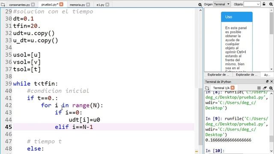This screenshot has height=154, width=274.
Task: Close the Terminal de IPython pane
Action: pos(271,82)
